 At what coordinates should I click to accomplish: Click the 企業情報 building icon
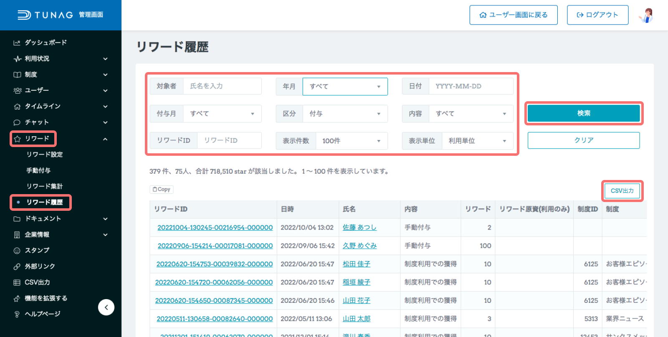pos(17,235)
